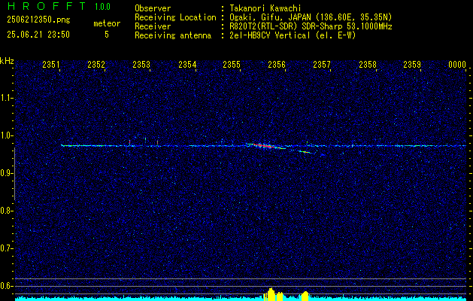Click the grey vertical range bar at left

pos(14,174)
